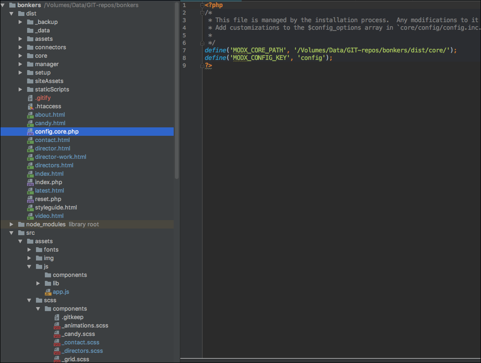Click the .gitify file icon
The image size is (481, 363).
coord(31,98)
